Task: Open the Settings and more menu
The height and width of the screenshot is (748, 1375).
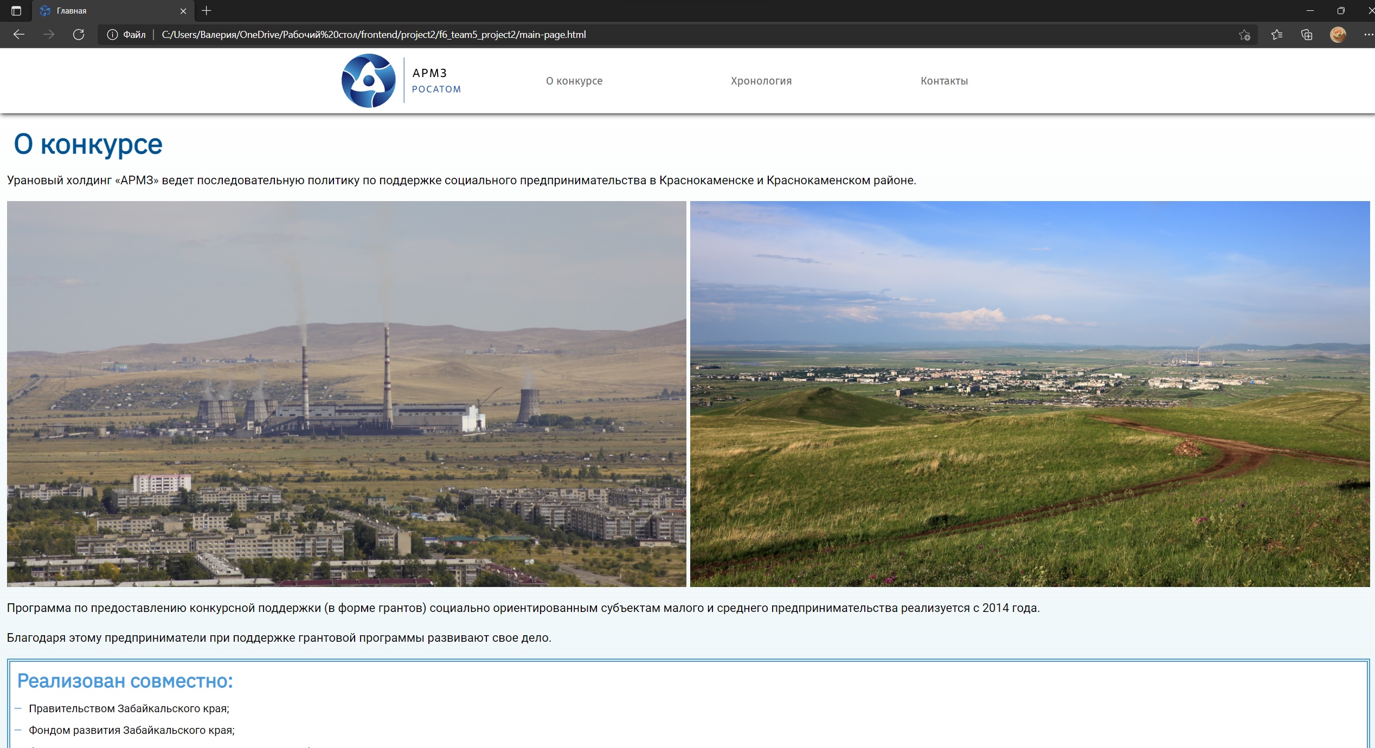Action: coord(1368,34)
